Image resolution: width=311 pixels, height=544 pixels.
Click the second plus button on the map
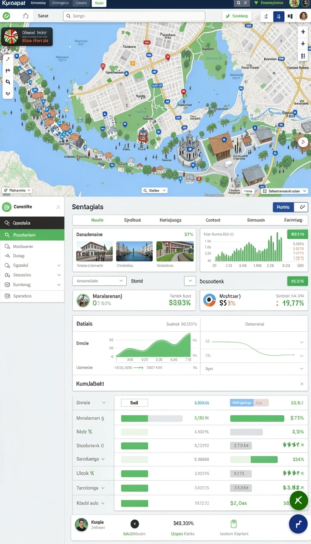pyautogui.click(x=303, y=44)
